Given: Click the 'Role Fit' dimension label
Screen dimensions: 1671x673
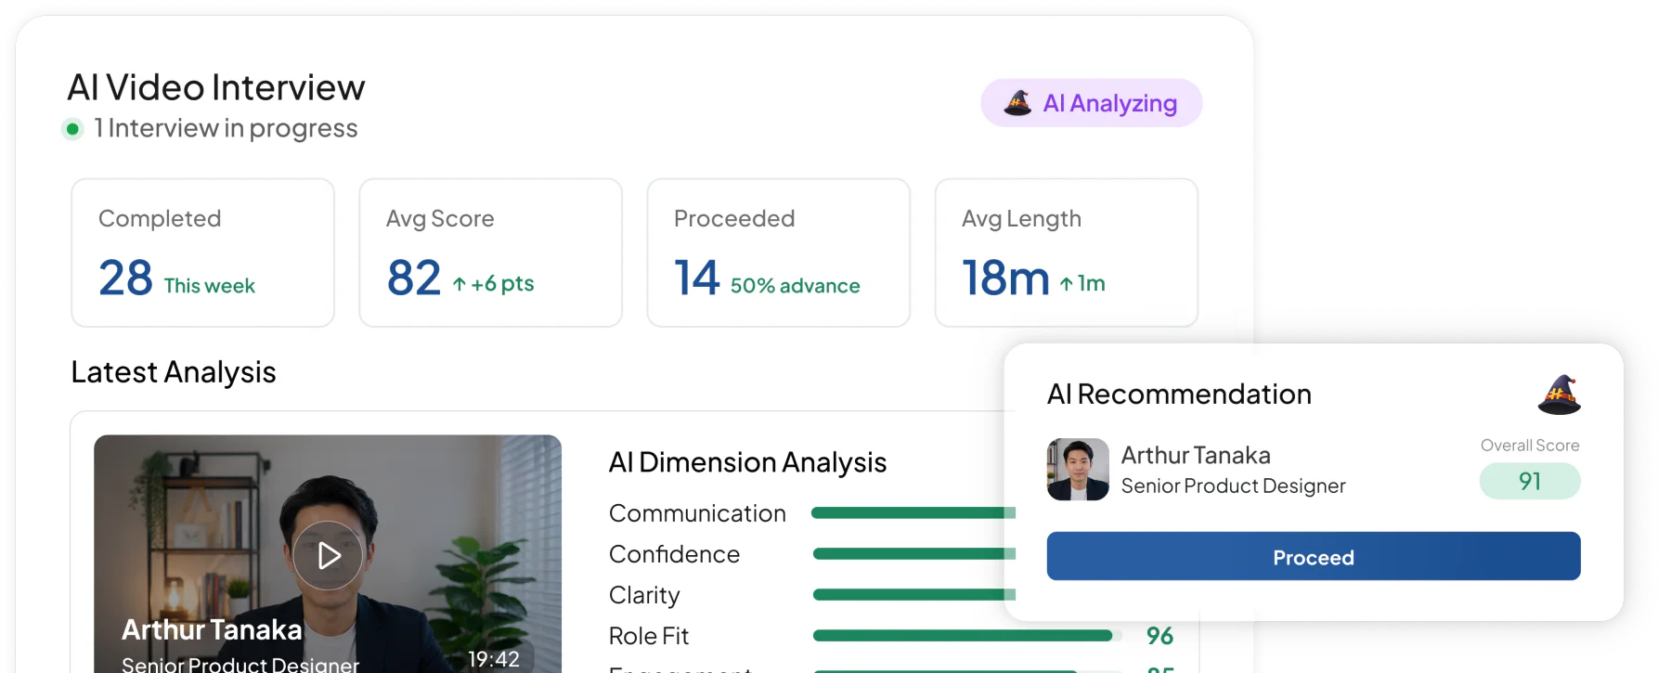Looking at the screenshot, I should tap(649, 636).
